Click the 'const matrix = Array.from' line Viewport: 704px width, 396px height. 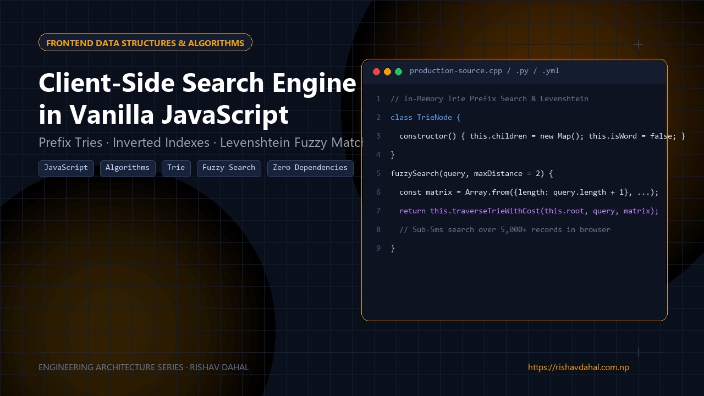529,193
